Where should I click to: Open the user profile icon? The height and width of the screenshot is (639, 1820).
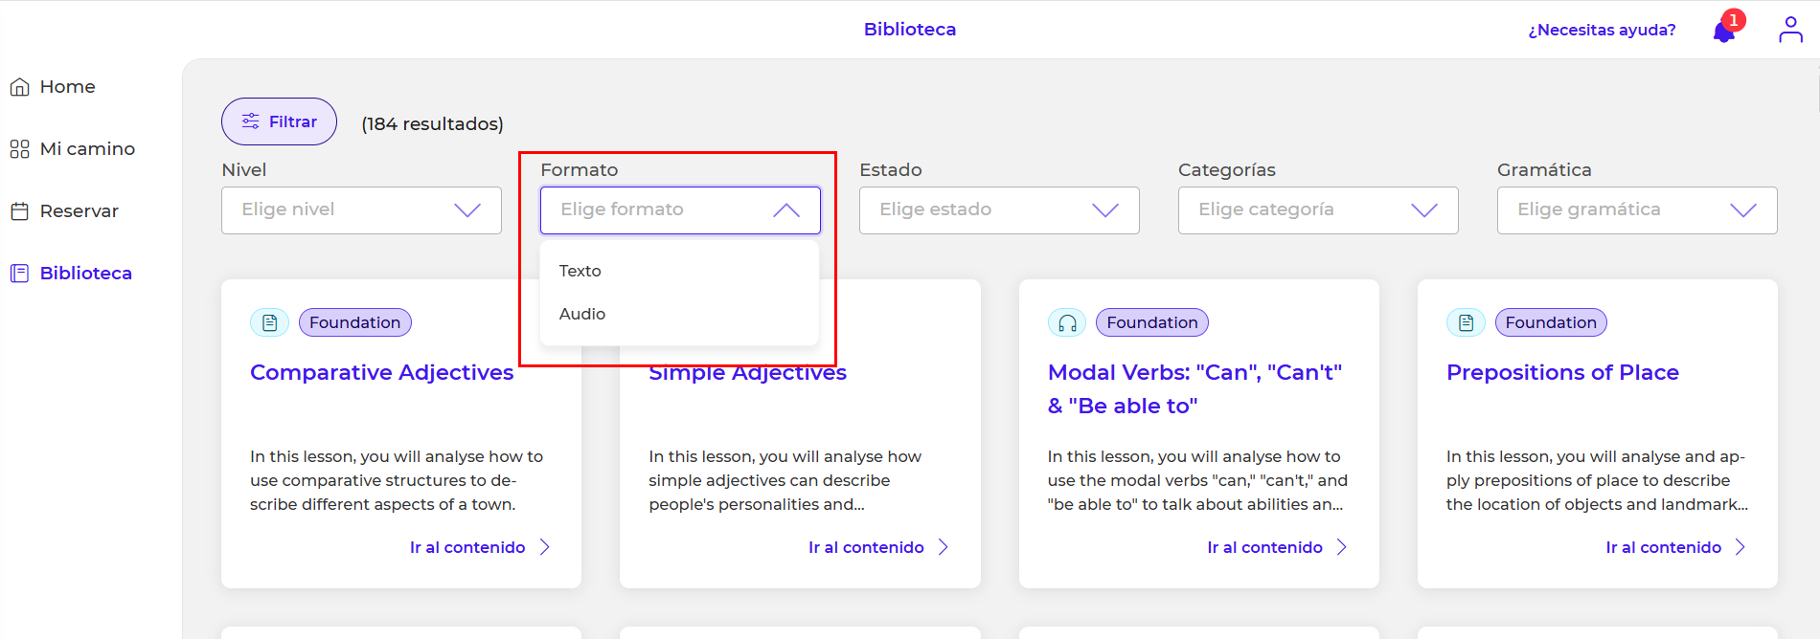[1790, 30]
